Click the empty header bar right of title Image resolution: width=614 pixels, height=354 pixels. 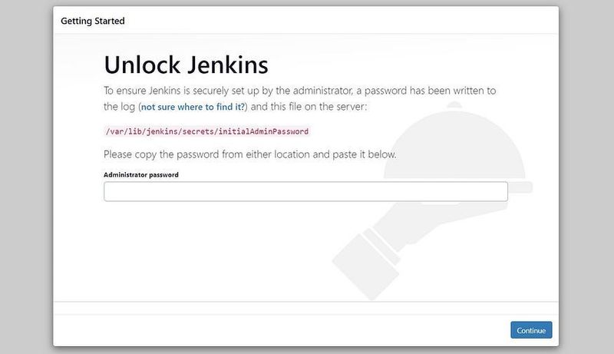(345, 21)
